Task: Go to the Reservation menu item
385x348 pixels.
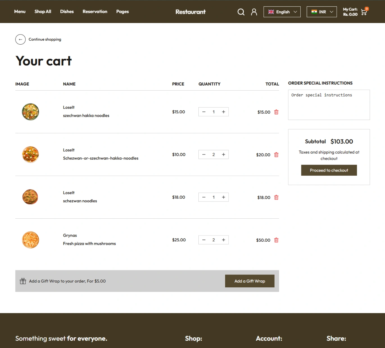Action: 95,12
